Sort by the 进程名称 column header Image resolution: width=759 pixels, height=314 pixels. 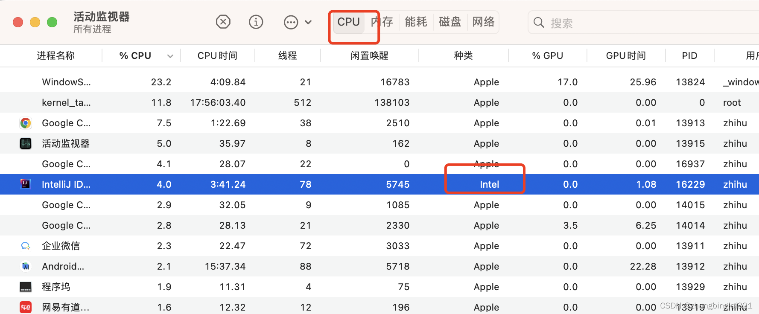(56, 56)
